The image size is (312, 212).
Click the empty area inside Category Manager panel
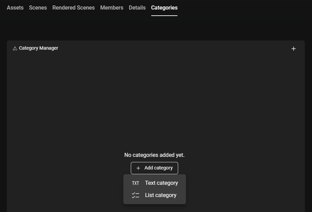coord(153,102)
